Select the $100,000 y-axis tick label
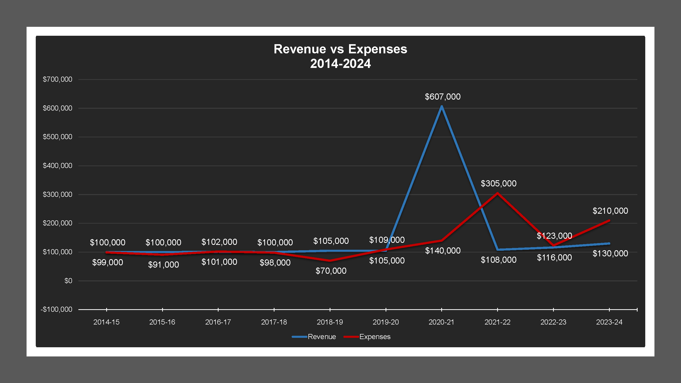The width and height of the screenshot is (681, 383). pyautogui.click(x=57, y=252)
